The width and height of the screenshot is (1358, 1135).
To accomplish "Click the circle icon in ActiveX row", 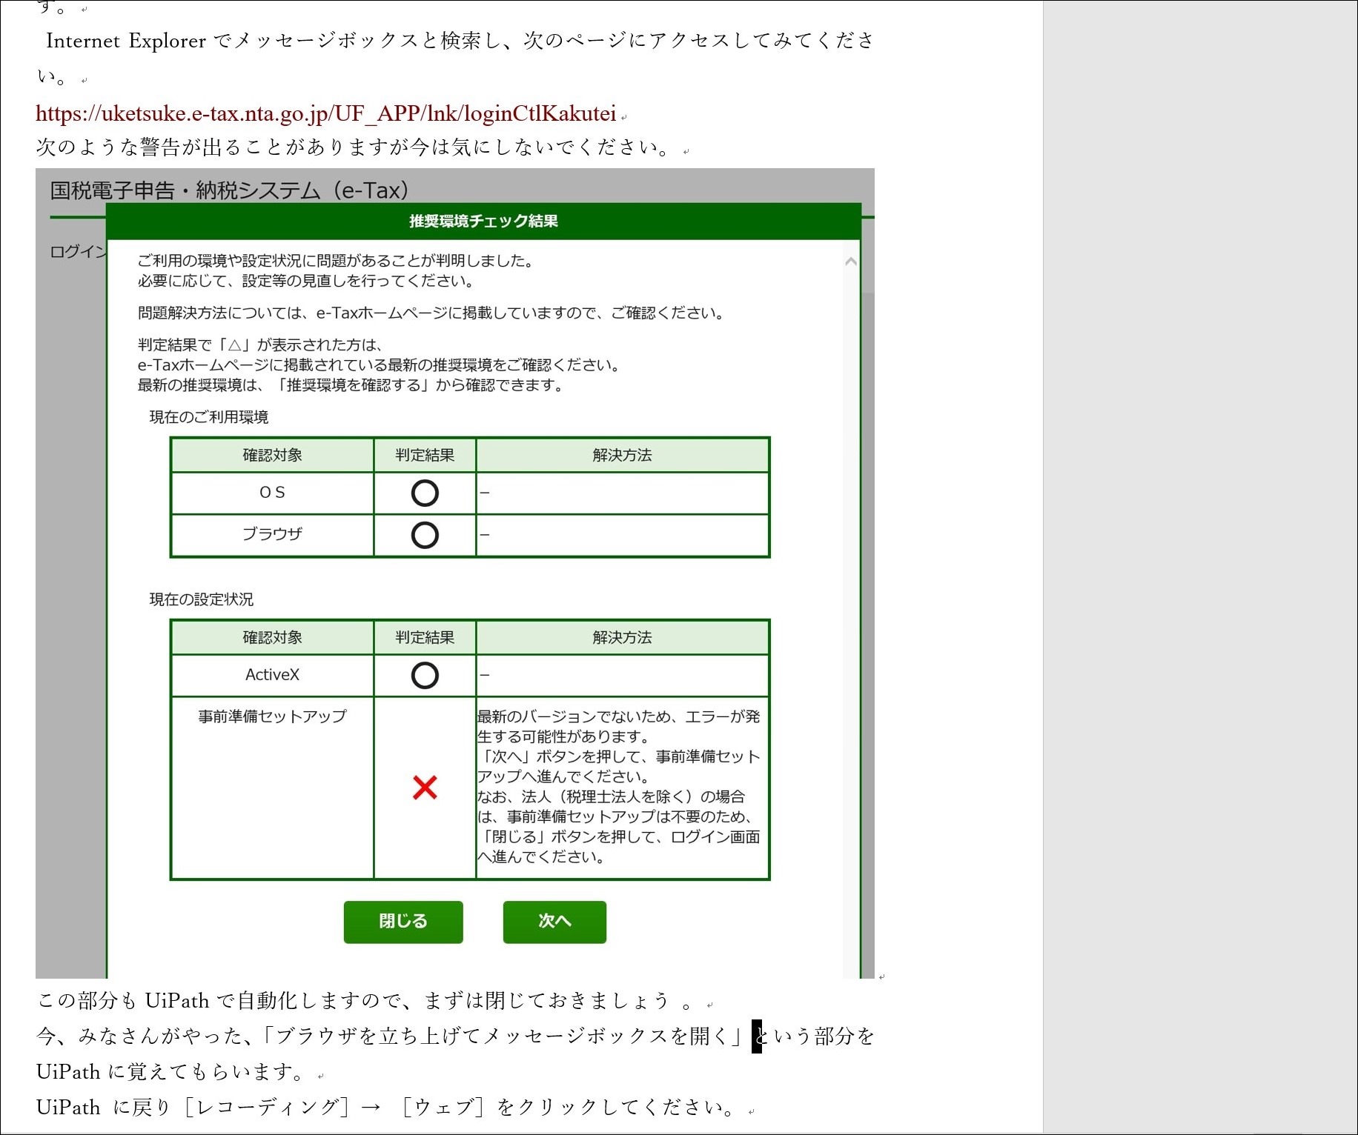I will point(425,676).
